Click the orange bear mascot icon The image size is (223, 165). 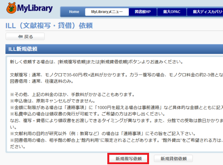pos(11,8)
